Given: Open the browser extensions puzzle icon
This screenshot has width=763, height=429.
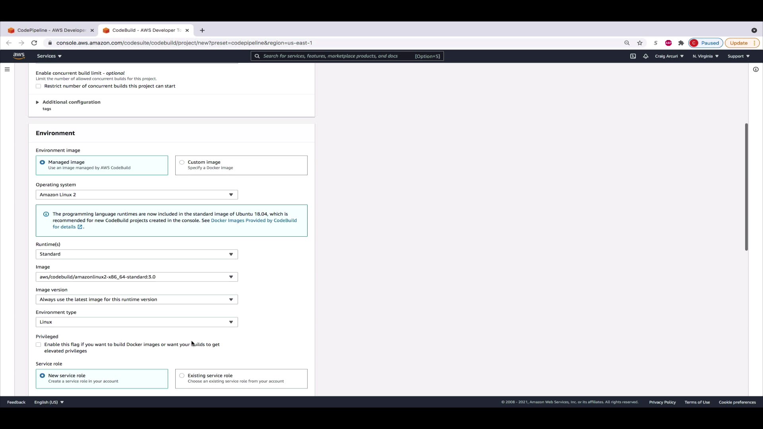Looking at the screenshot, I should pyautogui.click(x=681, y=43).
